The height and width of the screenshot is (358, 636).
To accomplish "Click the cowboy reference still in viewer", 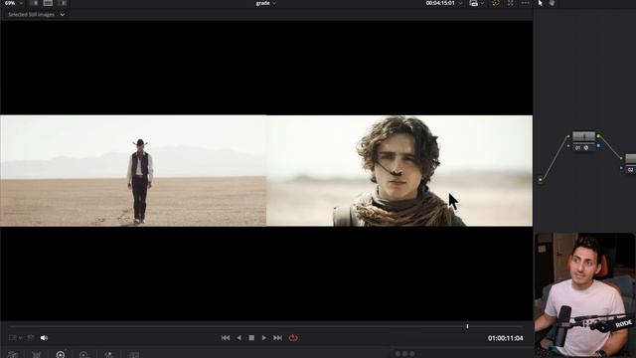I will 133,170.
